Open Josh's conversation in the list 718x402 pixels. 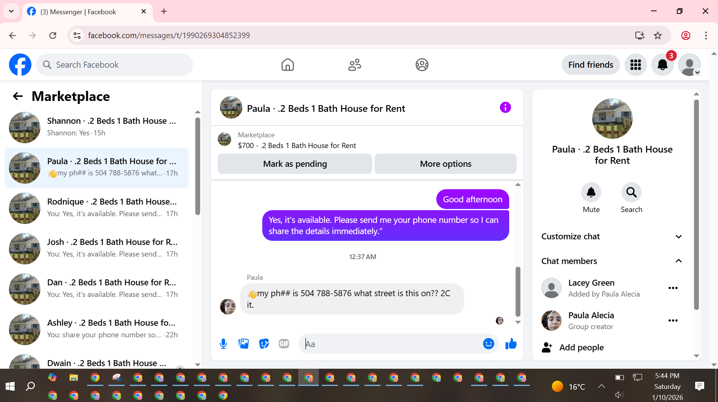[x=97, y=248]
